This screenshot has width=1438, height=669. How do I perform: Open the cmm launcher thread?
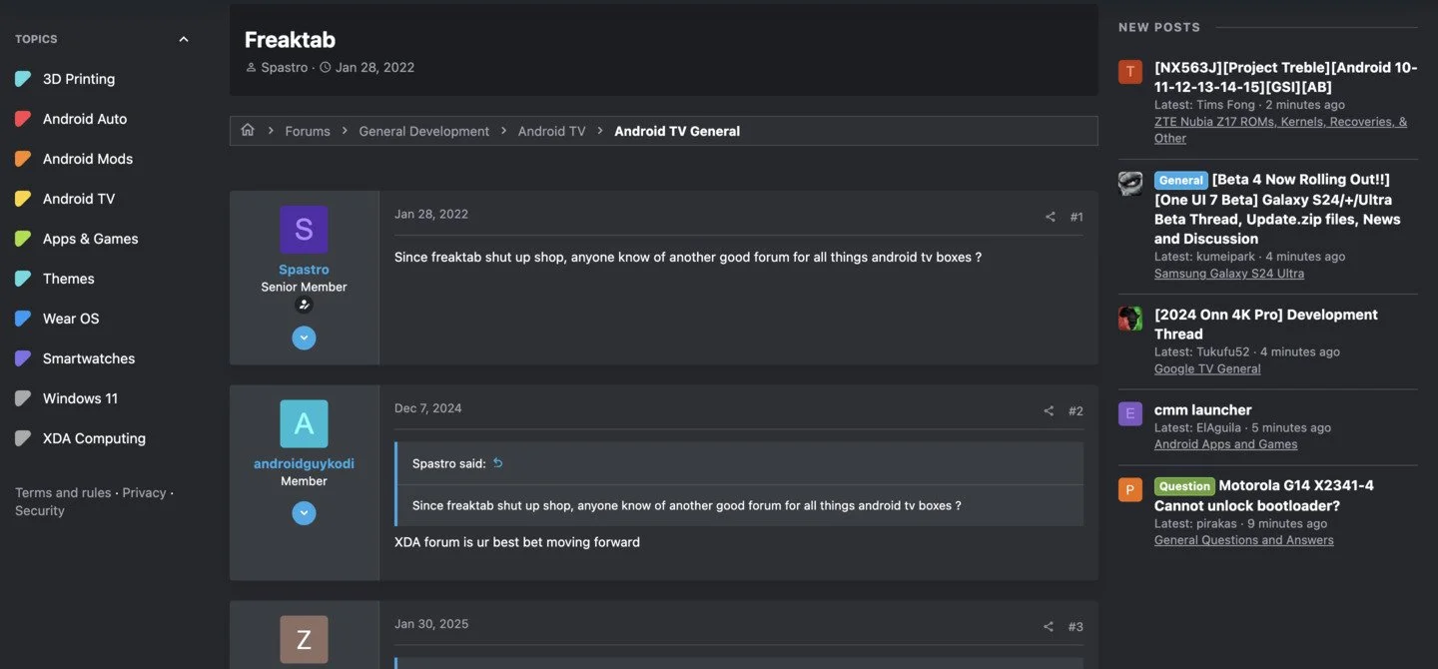1202,409
